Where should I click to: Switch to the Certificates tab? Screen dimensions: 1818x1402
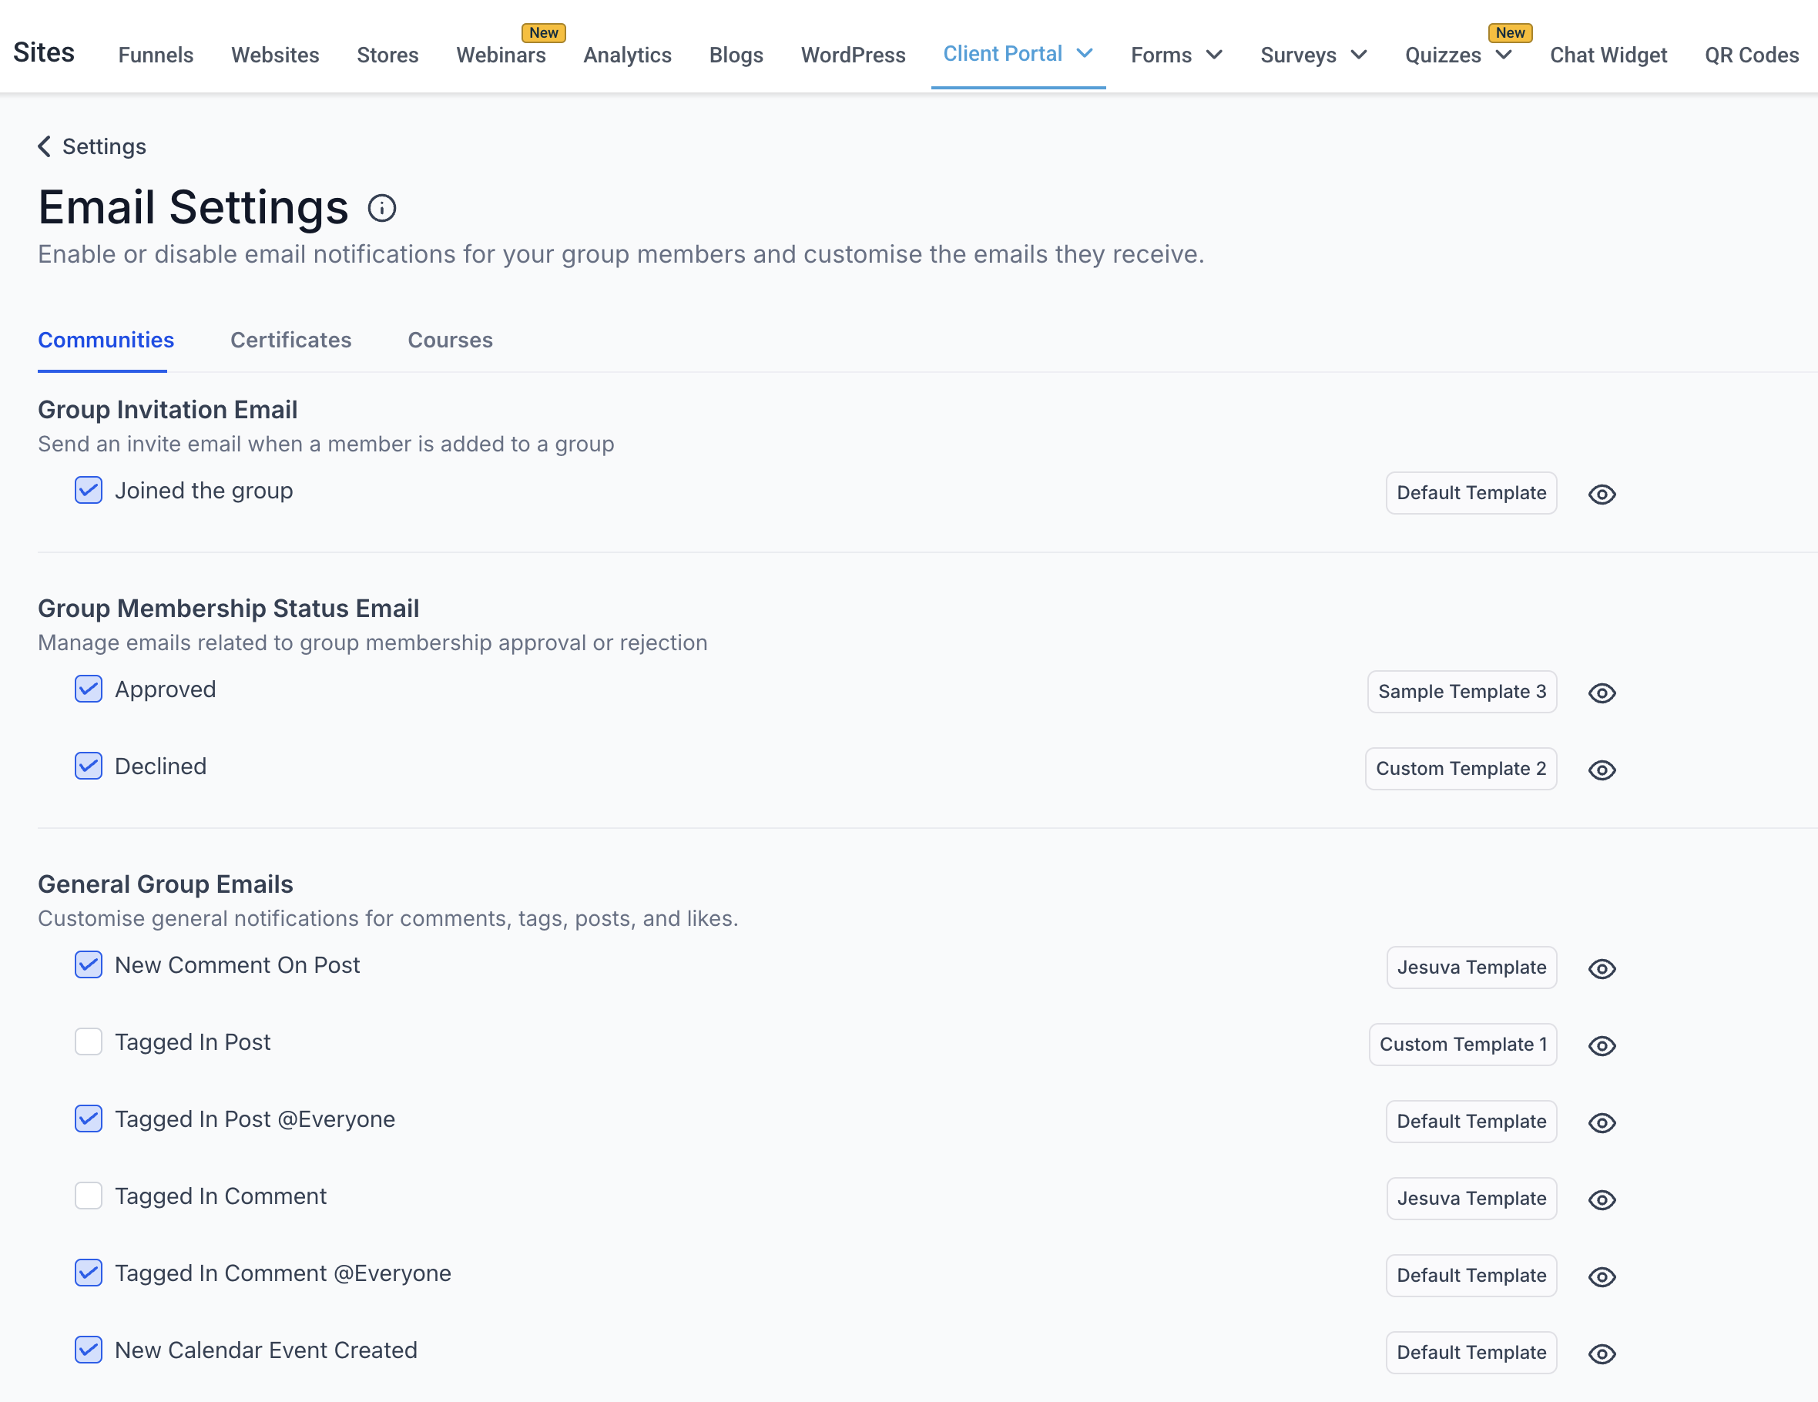(290, 340)
